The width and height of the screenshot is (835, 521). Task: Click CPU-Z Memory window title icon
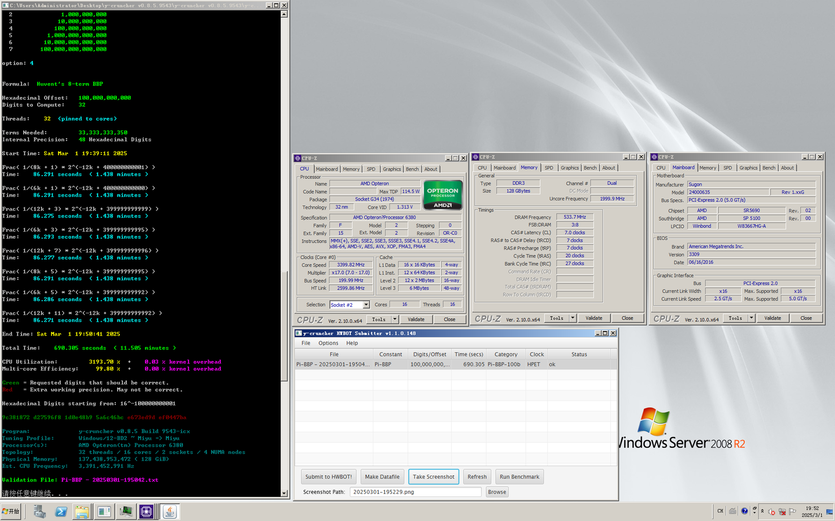(475, 157)
